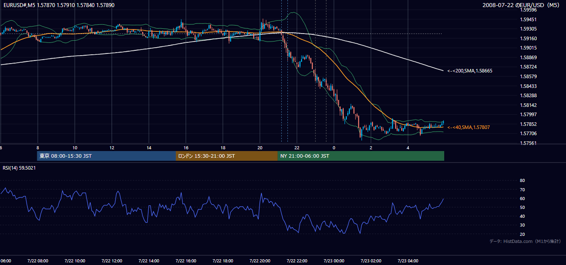Click the hour 22 tick under price chart
566x265 pixels.
point(297,148)
